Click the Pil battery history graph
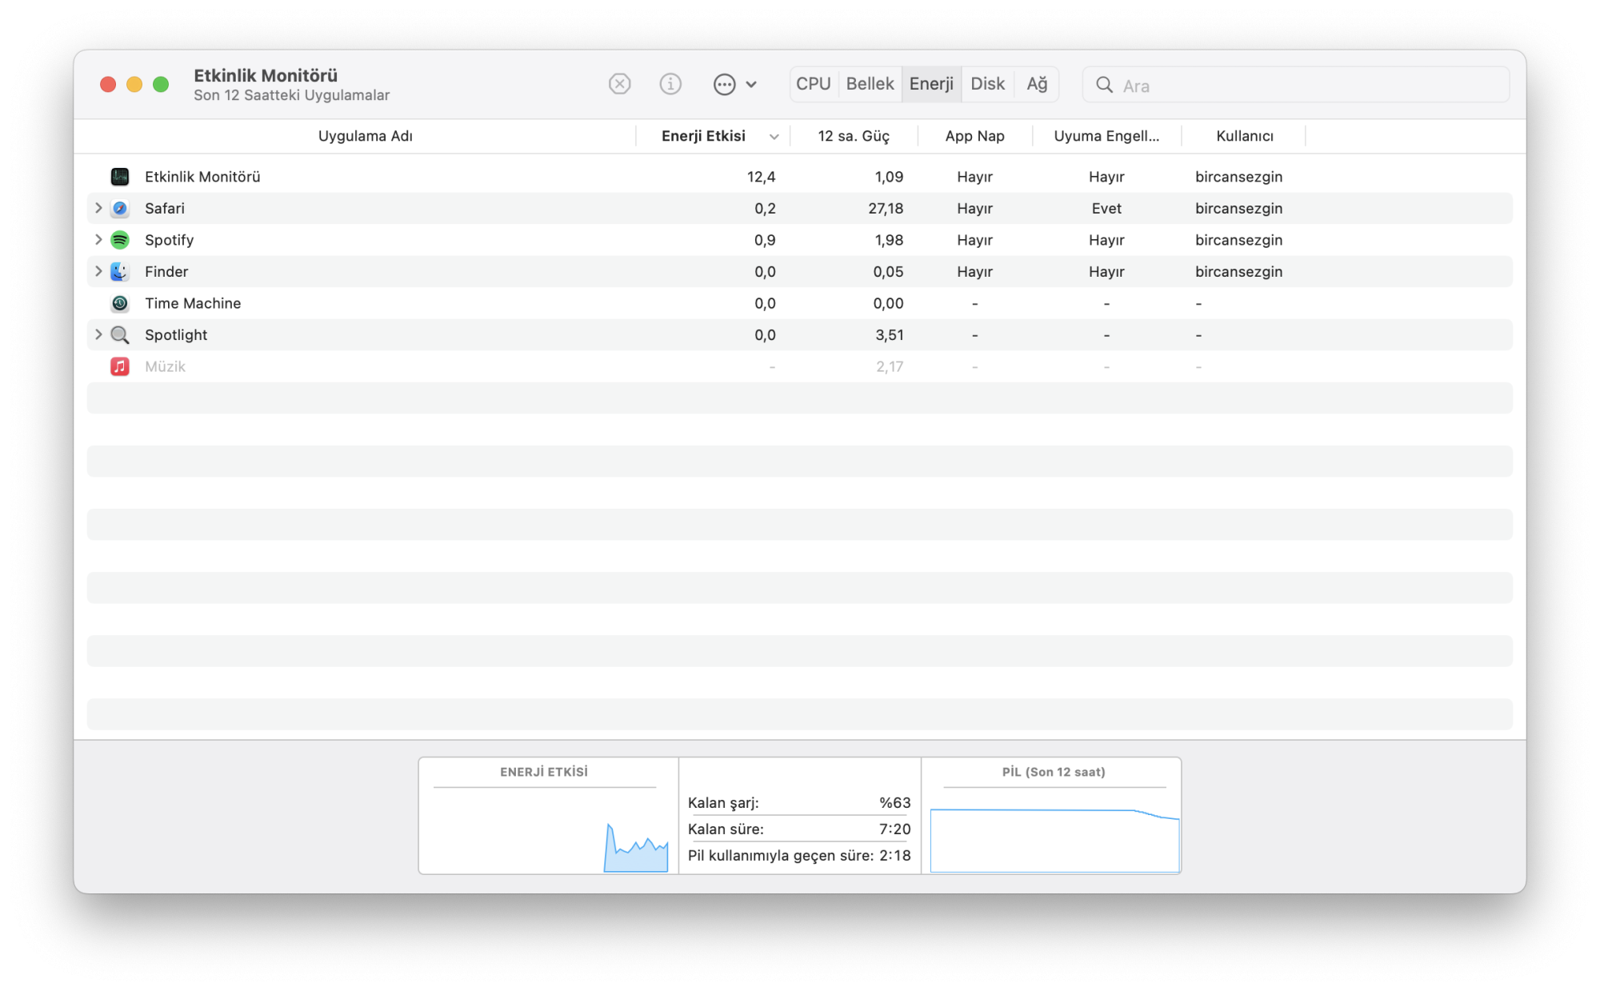 click(1054, 838)
